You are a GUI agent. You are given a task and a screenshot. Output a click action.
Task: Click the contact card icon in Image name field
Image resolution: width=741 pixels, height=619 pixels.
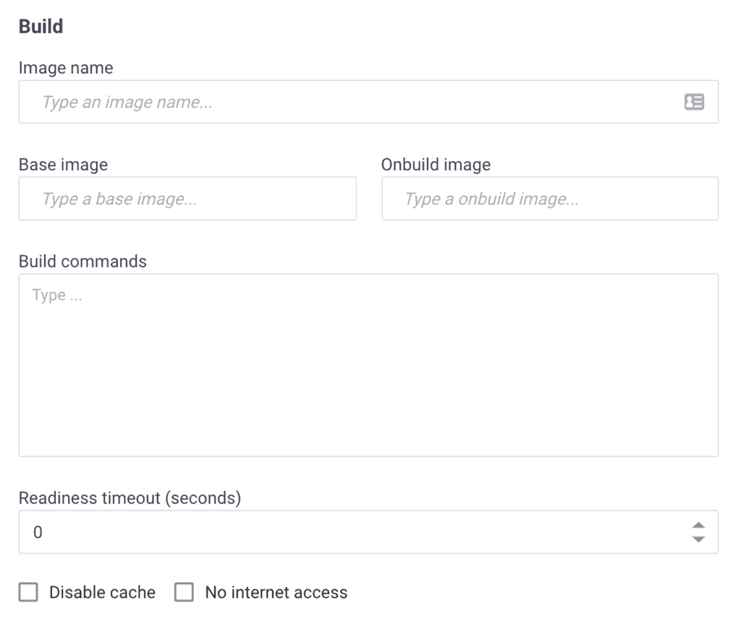coord(694,102)
